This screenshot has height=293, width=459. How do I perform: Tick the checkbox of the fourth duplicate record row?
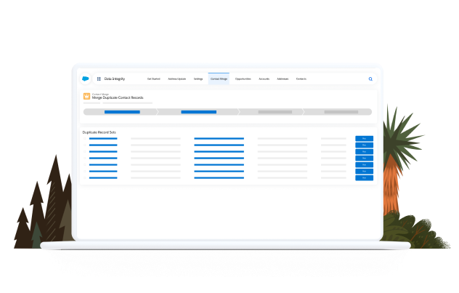coord(85,158)
